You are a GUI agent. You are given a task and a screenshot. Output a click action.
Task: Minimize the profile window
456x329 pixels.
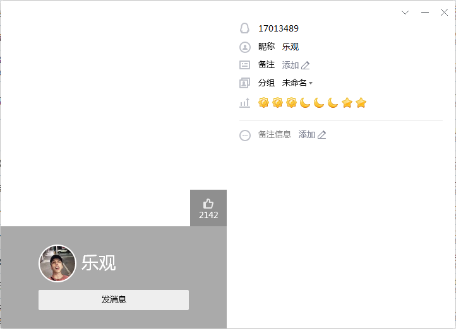(425, 13)
